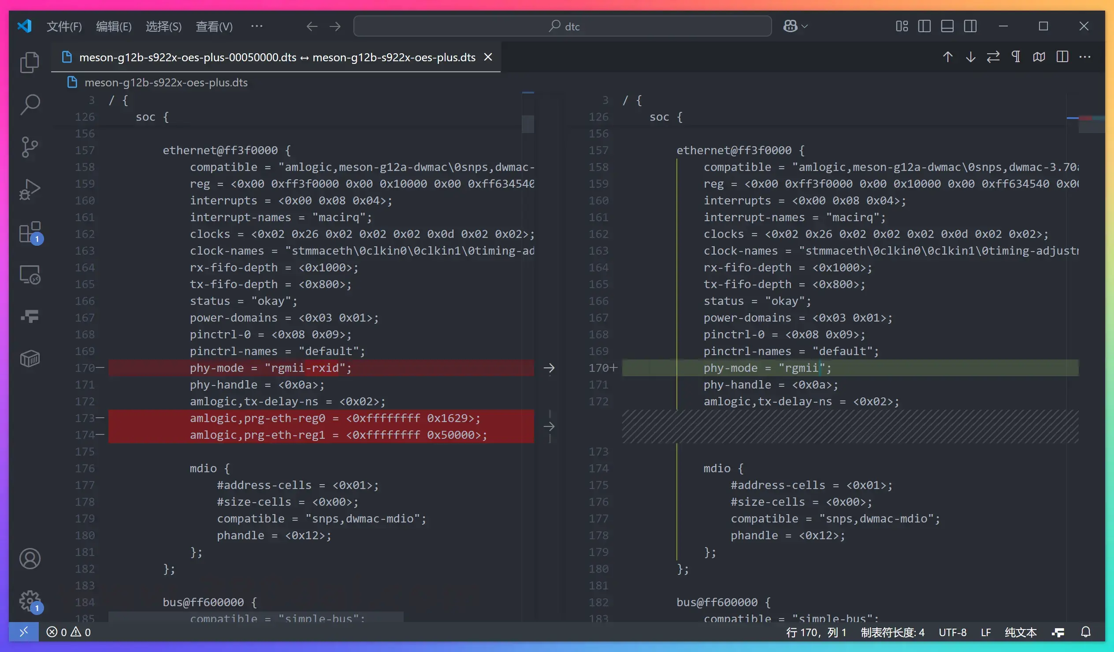Revert phy-mode change with arrow
The width and height of the screenshot is (1114, 652).
(x=549, y=368)
